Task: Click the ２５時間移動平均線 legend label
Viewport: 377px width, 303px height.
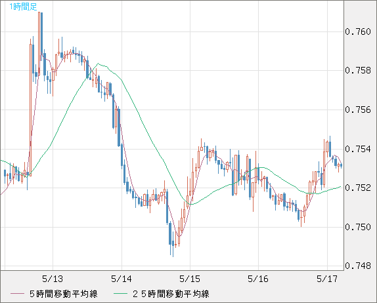Action: point(171,294)
